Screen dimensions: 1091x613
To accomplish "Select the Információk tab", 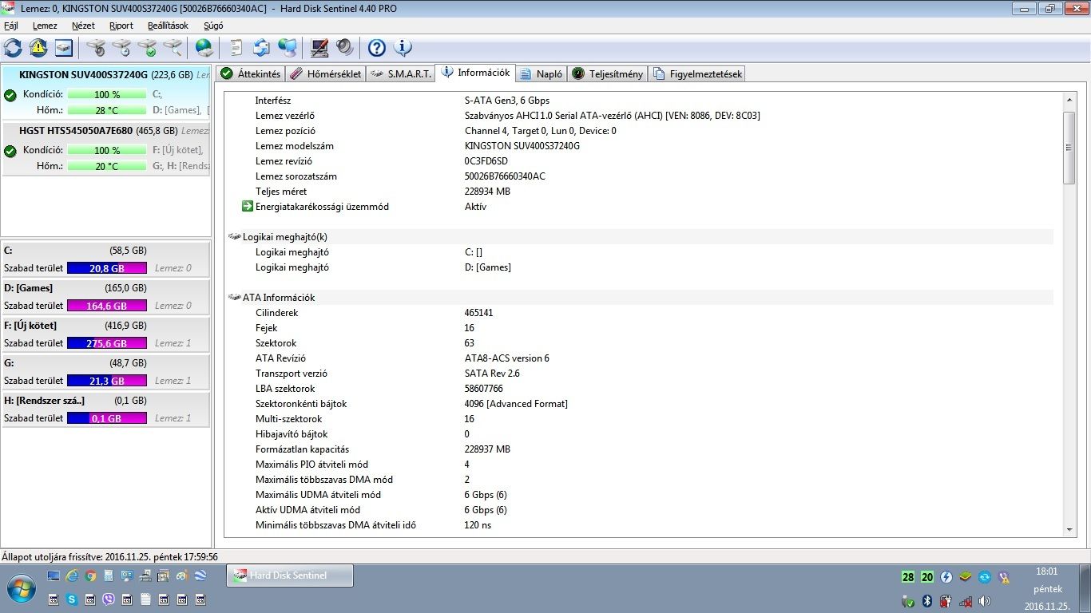I will click(475, 73).
